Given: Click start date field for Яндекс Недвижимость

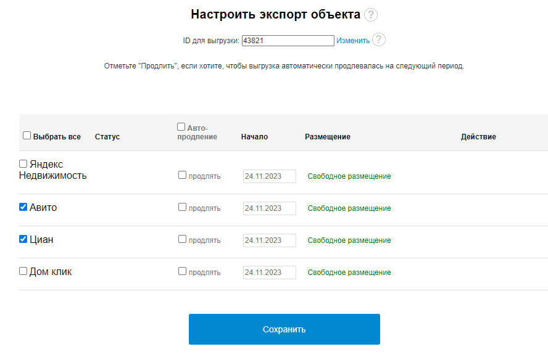Looking at the screenshot, I should [x=269, y=176].
